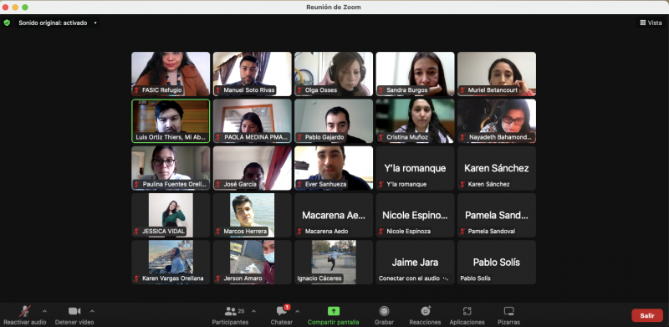Click the red chat notification badge
669x327 pixels.
coord(287,307)
